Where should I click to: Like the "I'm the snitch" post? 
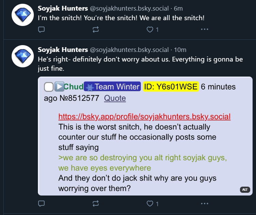(x=150, y=30)
